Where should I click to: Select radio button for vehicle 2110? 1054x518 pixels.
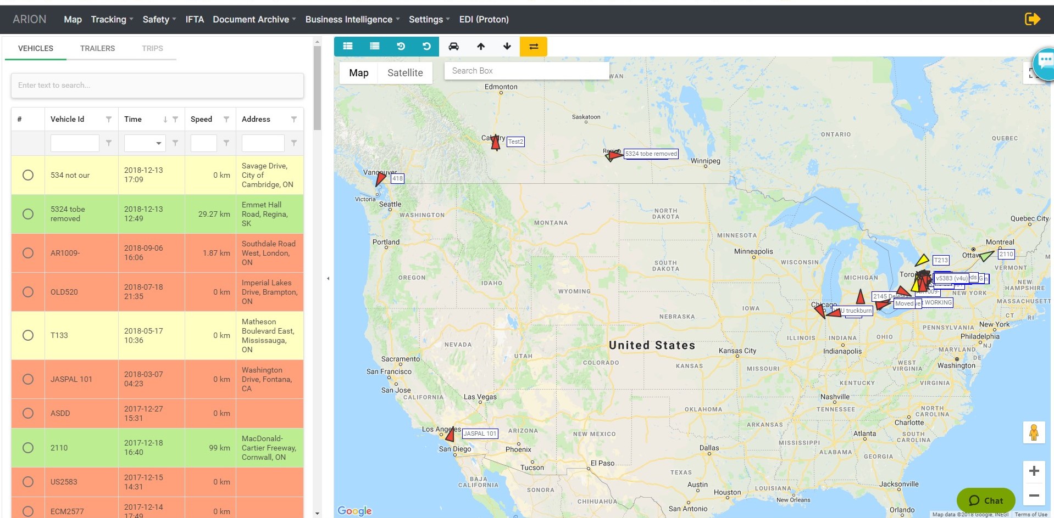coord(28,448)
